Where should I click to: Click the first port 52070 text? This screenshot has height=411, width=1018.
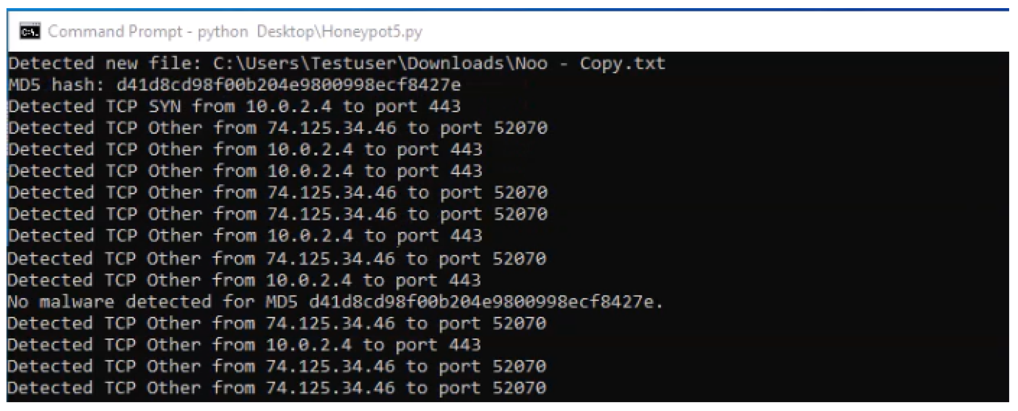[494, 128]
